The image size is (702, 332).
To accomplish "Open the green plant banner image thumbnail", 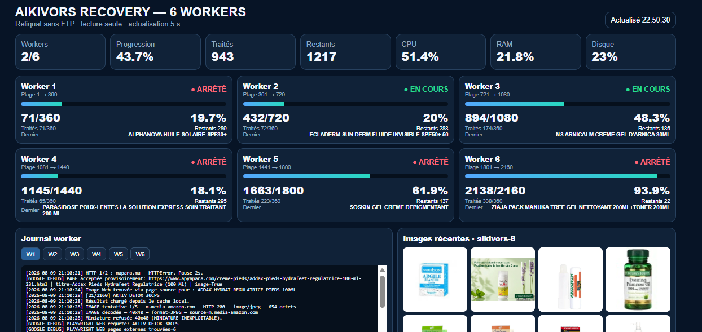I will [503, 280].
